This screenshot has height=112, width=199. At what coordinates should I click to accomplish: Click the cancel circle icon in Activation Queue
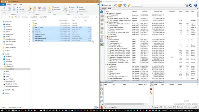[151, 85]
